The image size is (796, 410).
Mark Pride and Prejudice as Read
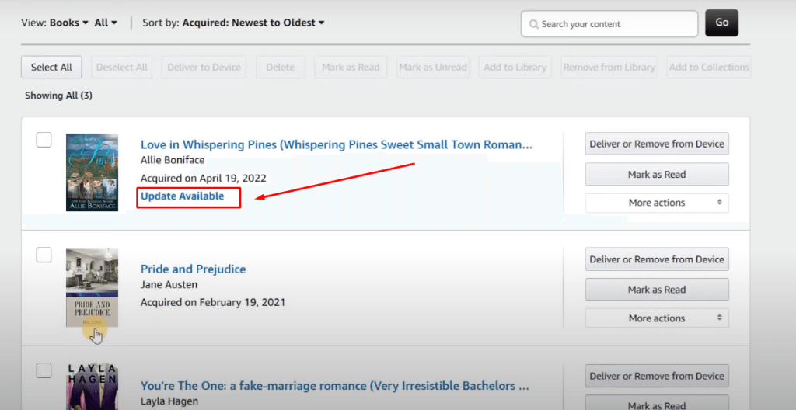click(x=657, y=289)
